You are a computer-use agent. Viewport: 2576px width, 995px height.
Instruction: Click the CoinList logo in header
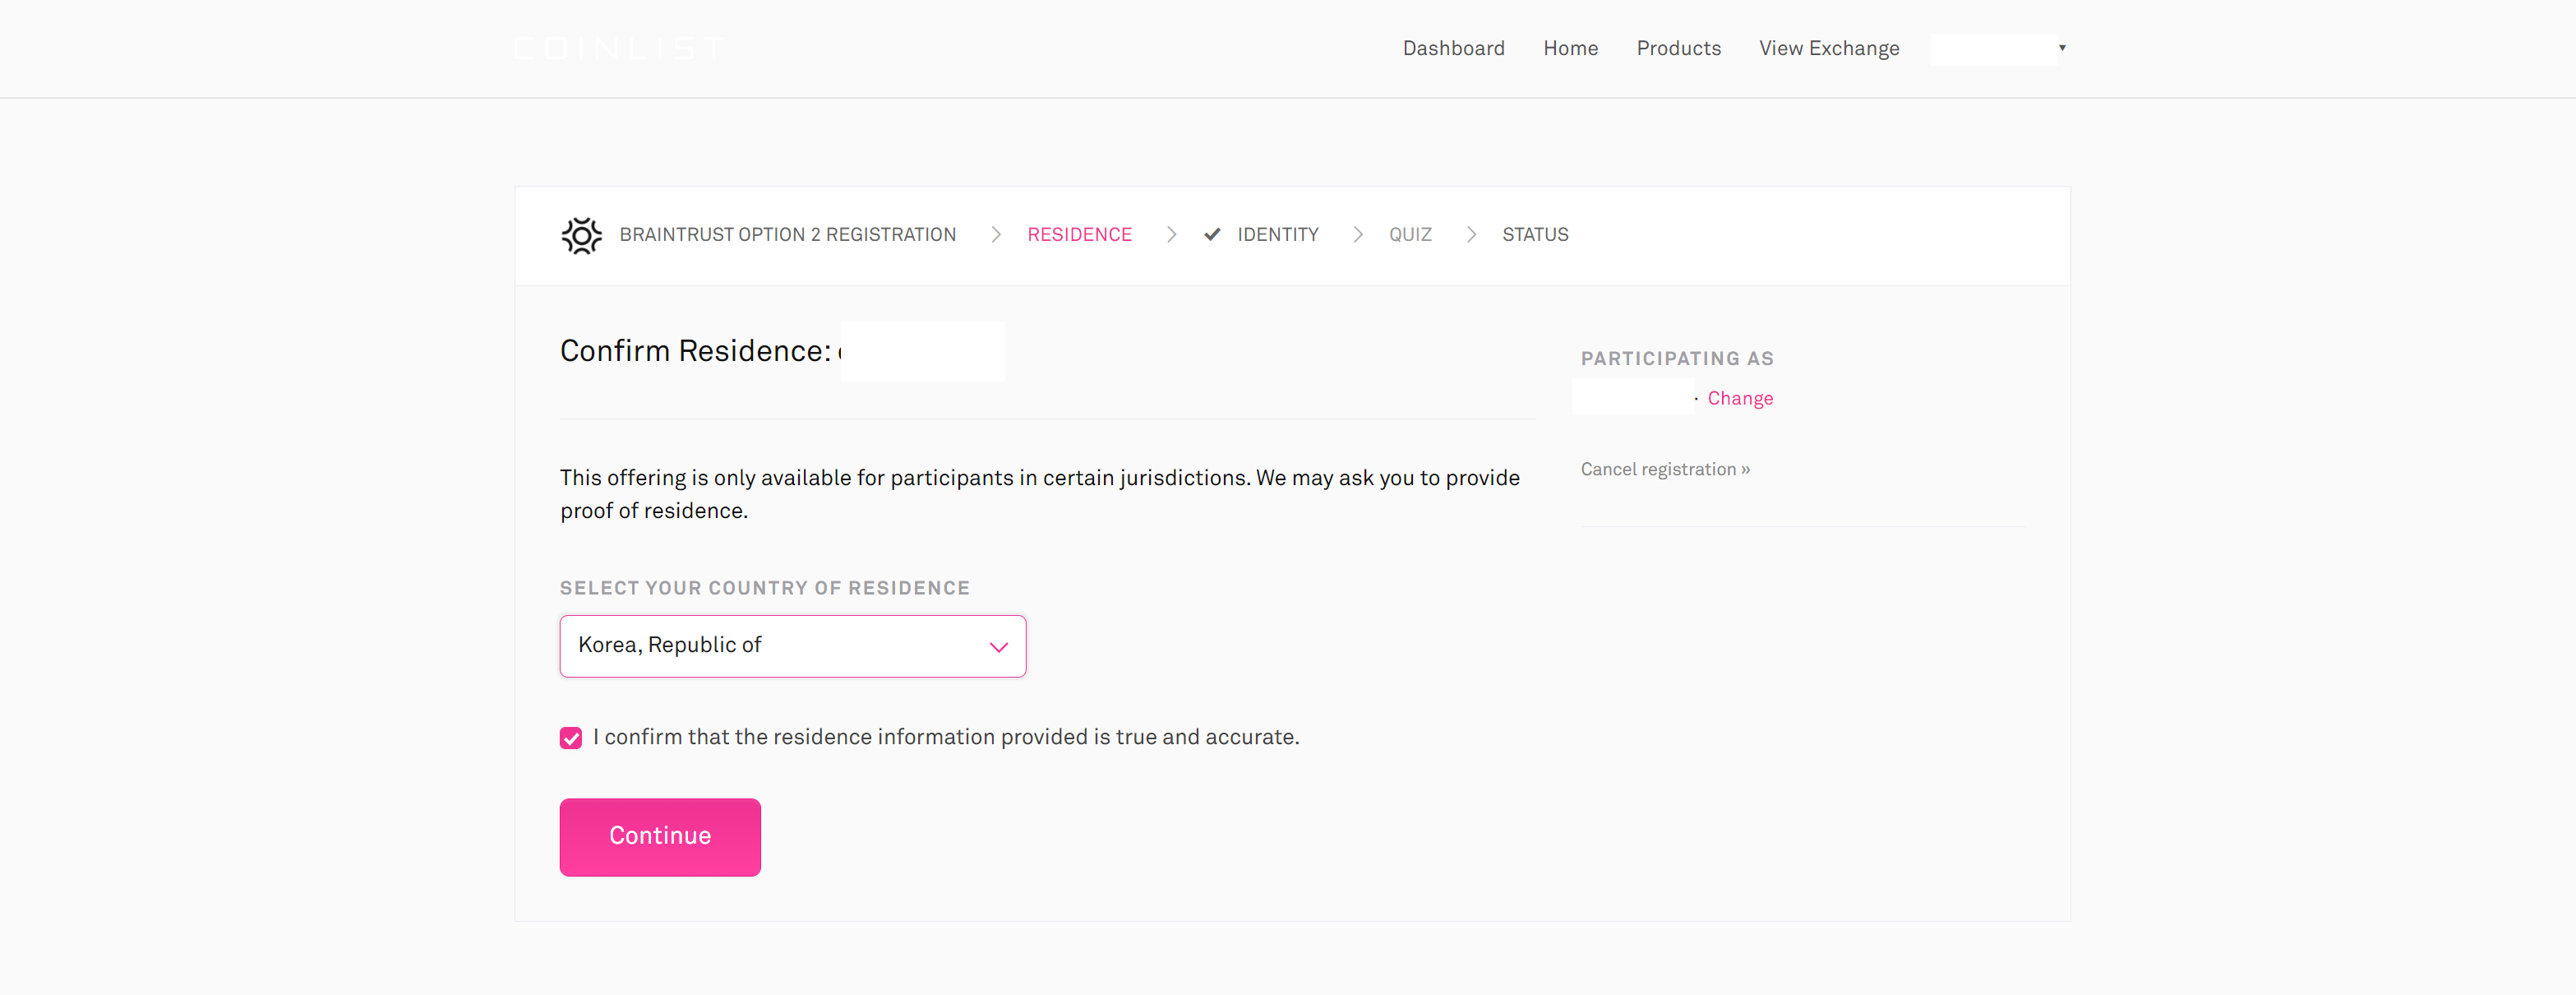620,48
